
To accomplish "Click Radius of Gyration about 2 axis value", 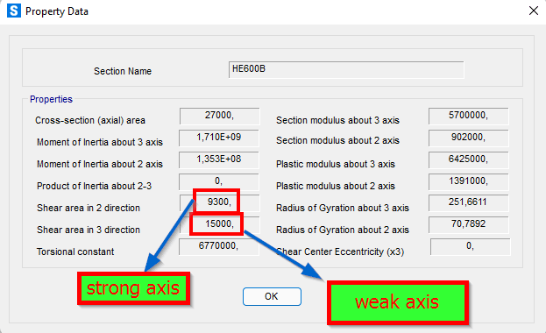I will pyautogui.click(x=468, y=224).
